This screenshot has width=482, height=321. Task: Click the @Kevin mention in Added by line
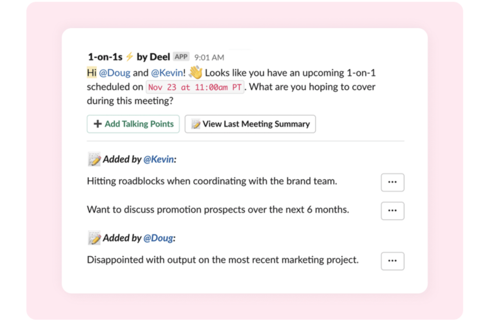click(158, 159)
